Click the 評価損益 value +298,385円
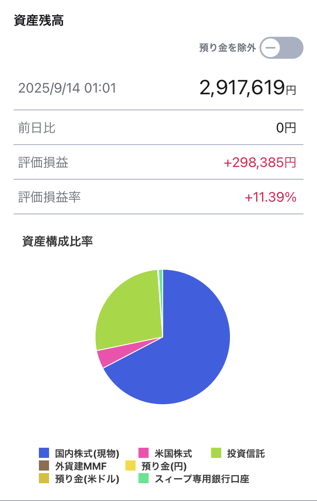The width and height of the screenshot is (317, 501). (x=260, y=162)
